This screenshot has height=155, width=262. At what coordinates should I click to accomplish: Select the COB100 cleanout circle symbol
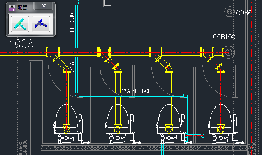pos(229,52)
